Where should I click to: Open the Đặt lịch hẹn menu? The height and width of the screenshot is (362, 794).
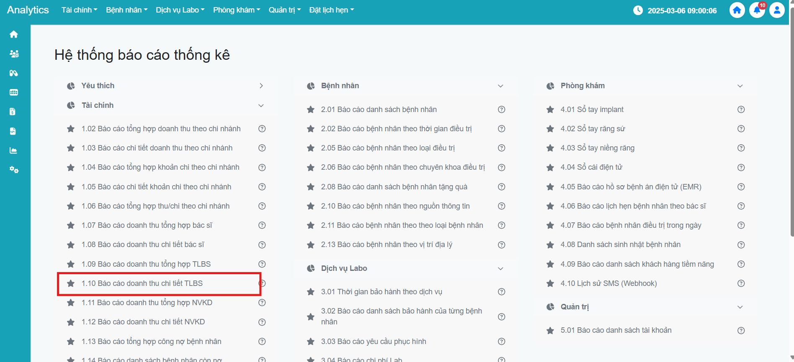click(331, 10)
